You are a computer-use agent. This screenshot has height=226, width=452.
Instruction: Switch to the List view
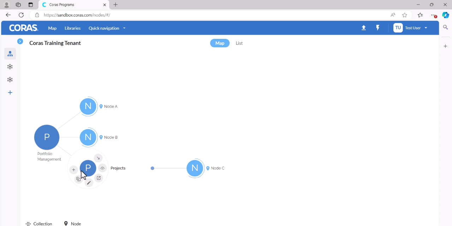[x=239, y=43]
